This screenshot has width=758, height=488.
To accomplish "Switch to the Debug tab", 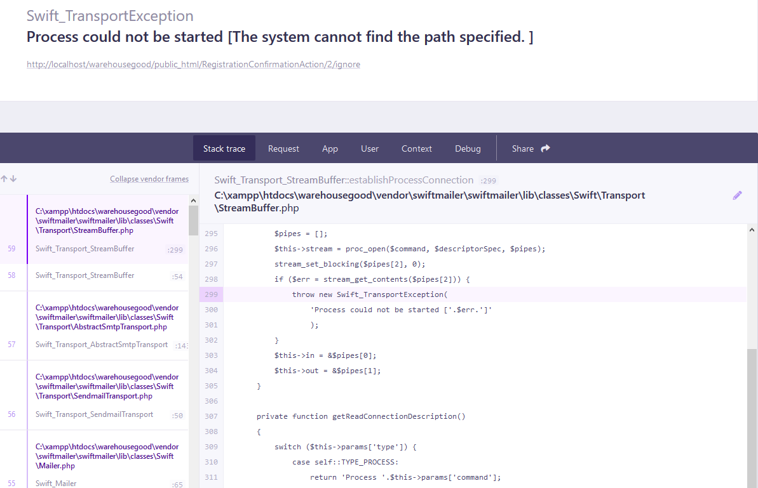I will click(x=468, y=148).
